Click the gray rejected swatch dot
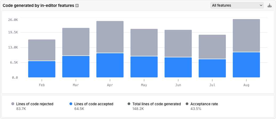The height and width of the screenshot is (119, 276). 13,104
